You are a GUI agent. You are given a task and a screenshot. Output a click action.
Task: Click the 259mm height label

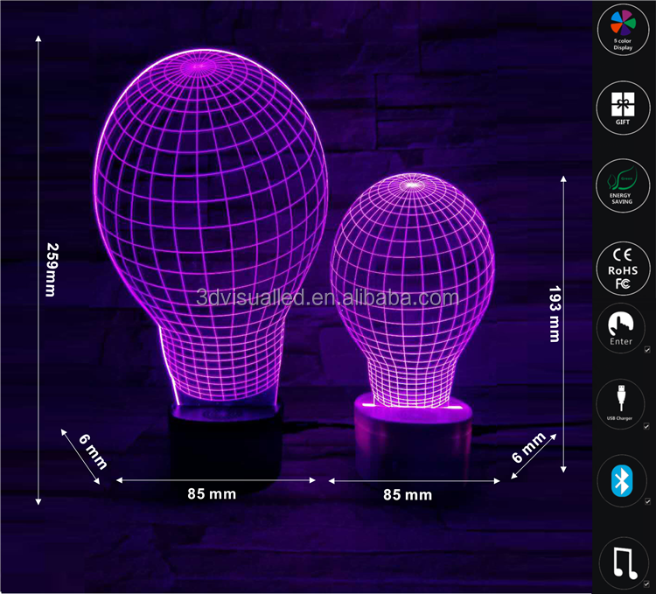(52, 269)
